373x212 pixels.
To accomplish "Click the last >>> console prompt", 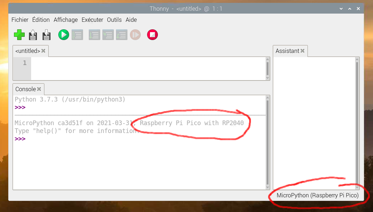I will (20, 139).
